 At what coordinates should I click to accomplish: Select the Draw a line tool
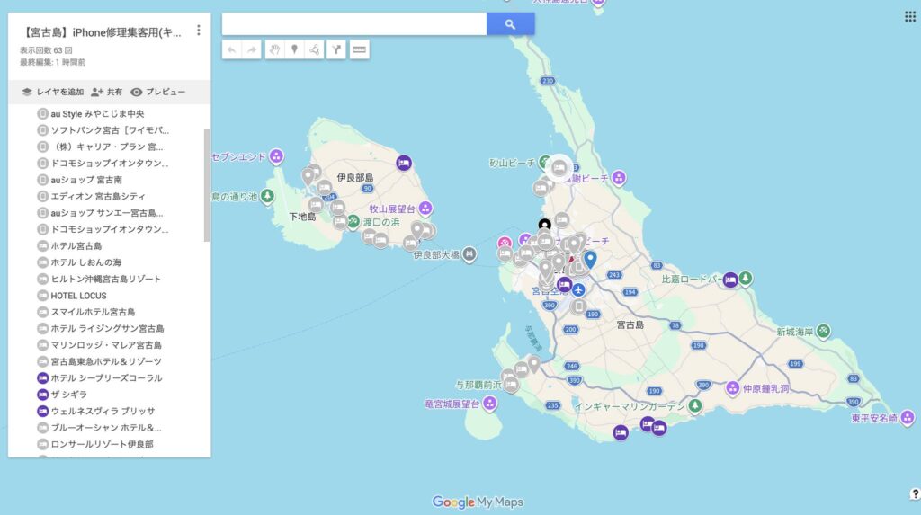point(315,50)
